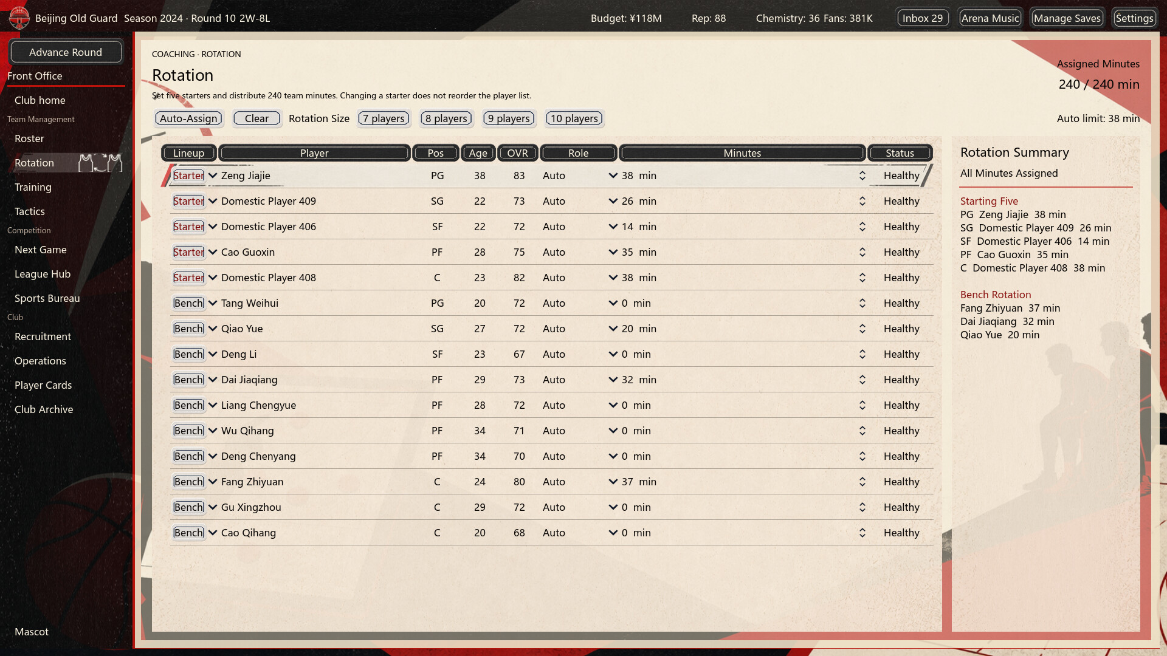Set rotation size to 9 players
Image resolution: width=1167 pixels, height=656 pixels.
click(x=509, y=118)
